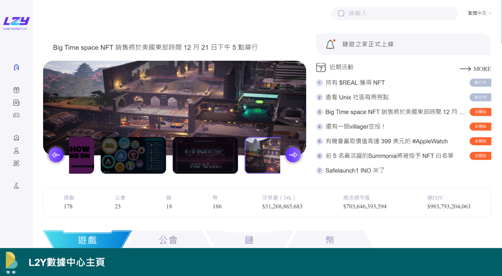The width and height of the screenshot is (502, 276).
Task: Open the #AppleWatch giveaway activity
Action: 387,141
